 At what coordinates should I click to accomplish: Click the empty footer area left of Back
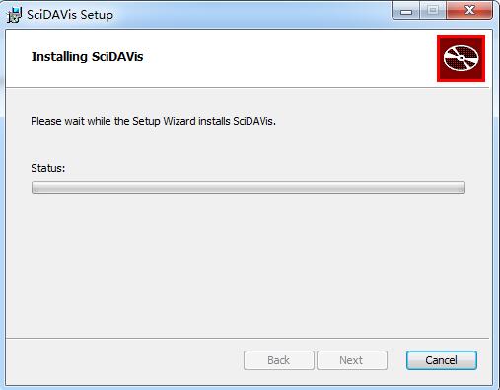[125, 360]
